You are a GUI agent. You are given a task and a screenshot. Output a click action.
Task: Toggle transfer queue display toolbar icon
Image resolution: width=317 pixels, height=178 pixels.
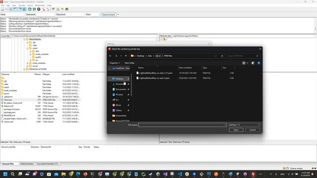24,9
